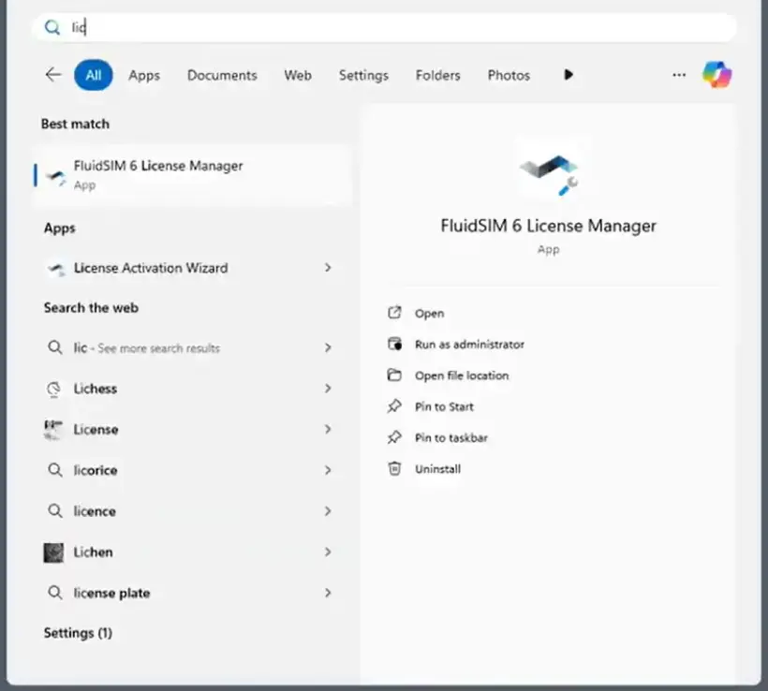This screenshot has height=691, width=768.
Task: Click the Open file location folder icon
Action: point(395,375)
